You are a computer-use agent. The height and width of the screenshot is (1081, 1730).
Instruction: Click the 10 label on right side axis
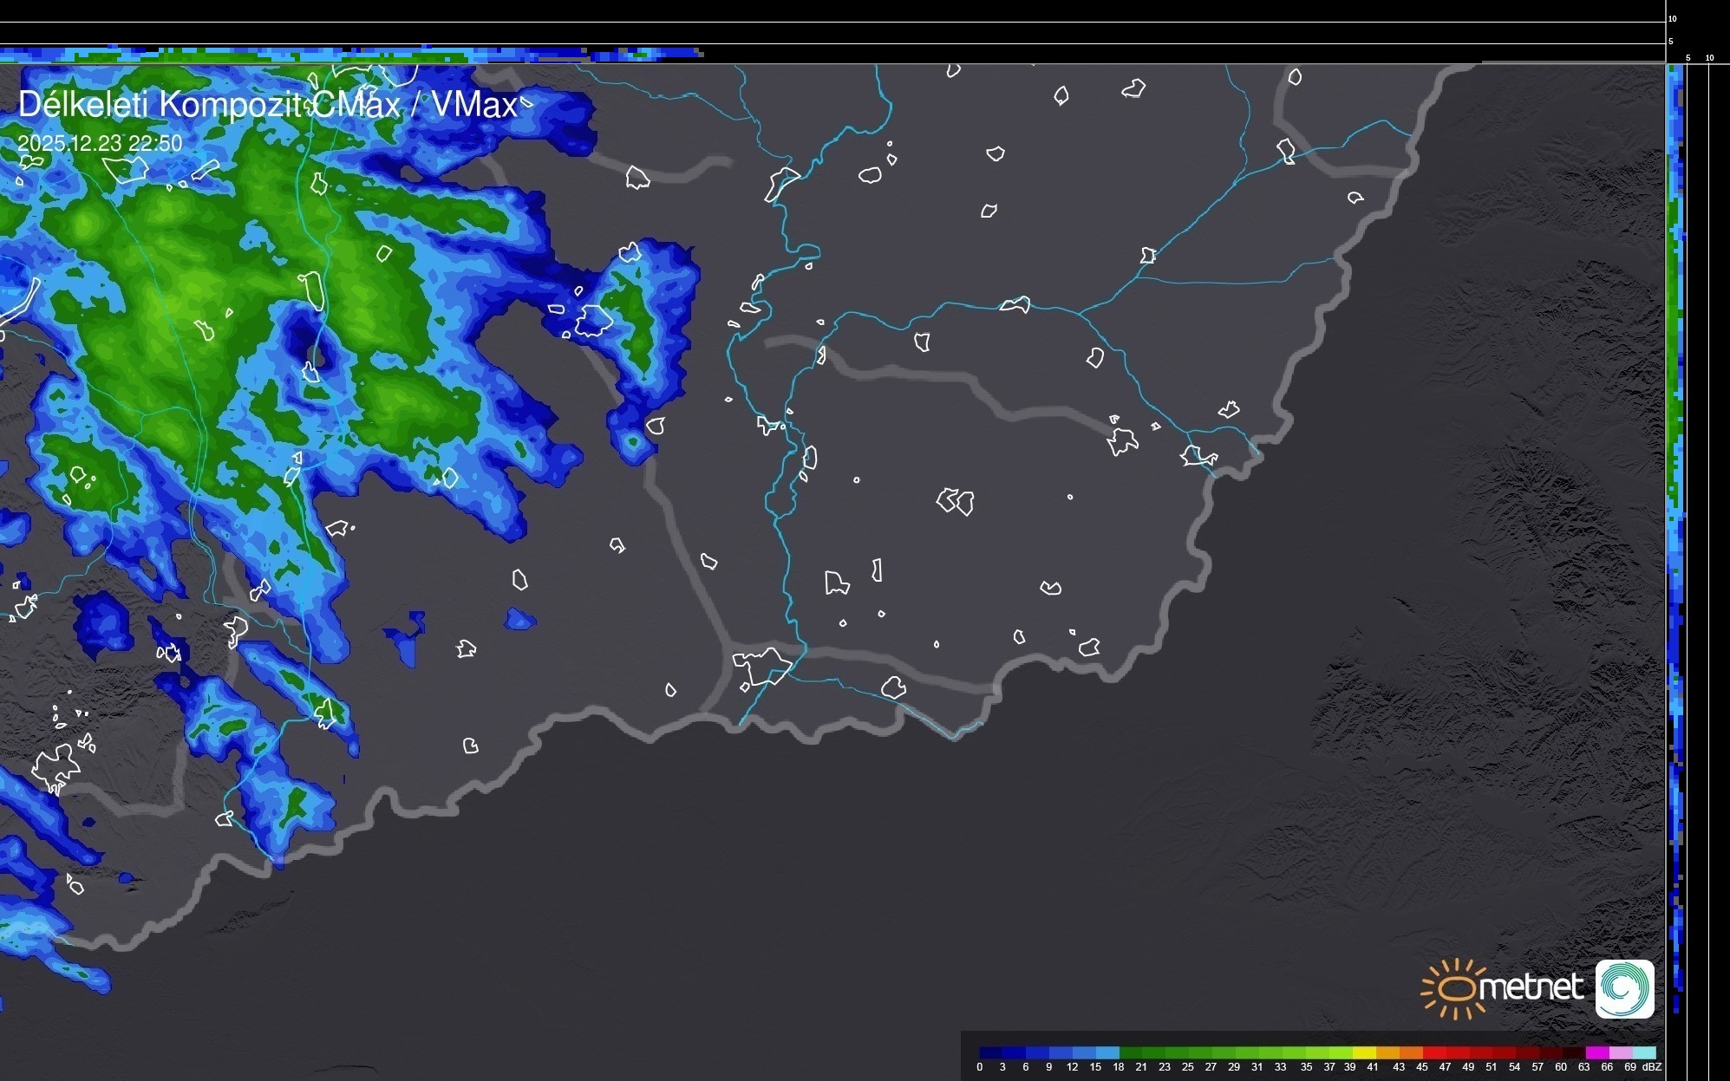pyautogui.click(x=1709, y=58)
